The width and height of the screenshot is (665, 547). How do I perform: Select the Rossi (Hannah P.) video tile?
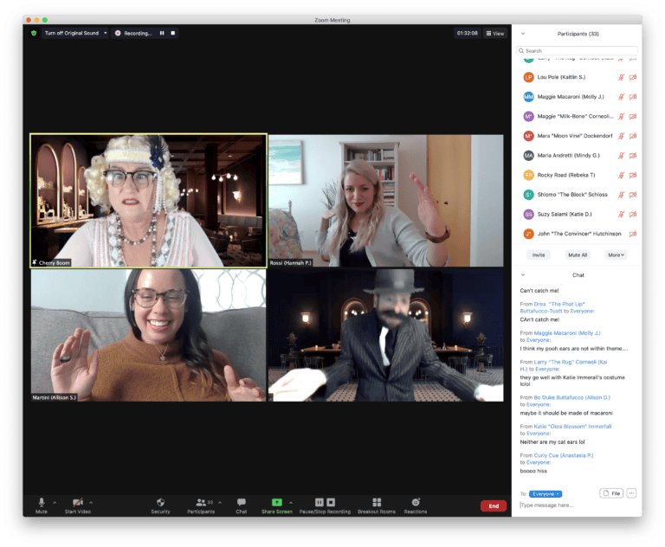[x=386, y=201]
